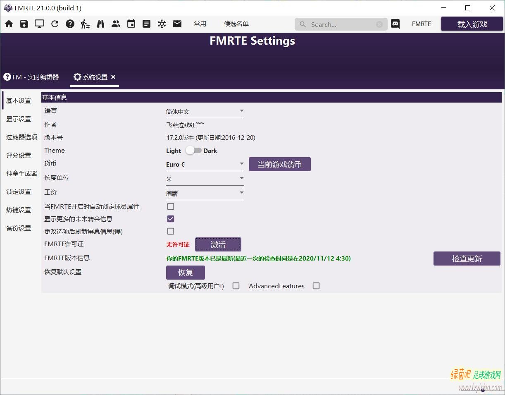Open 评分设置 in the sidebar
505x395 pixels.
pos(19,155)
